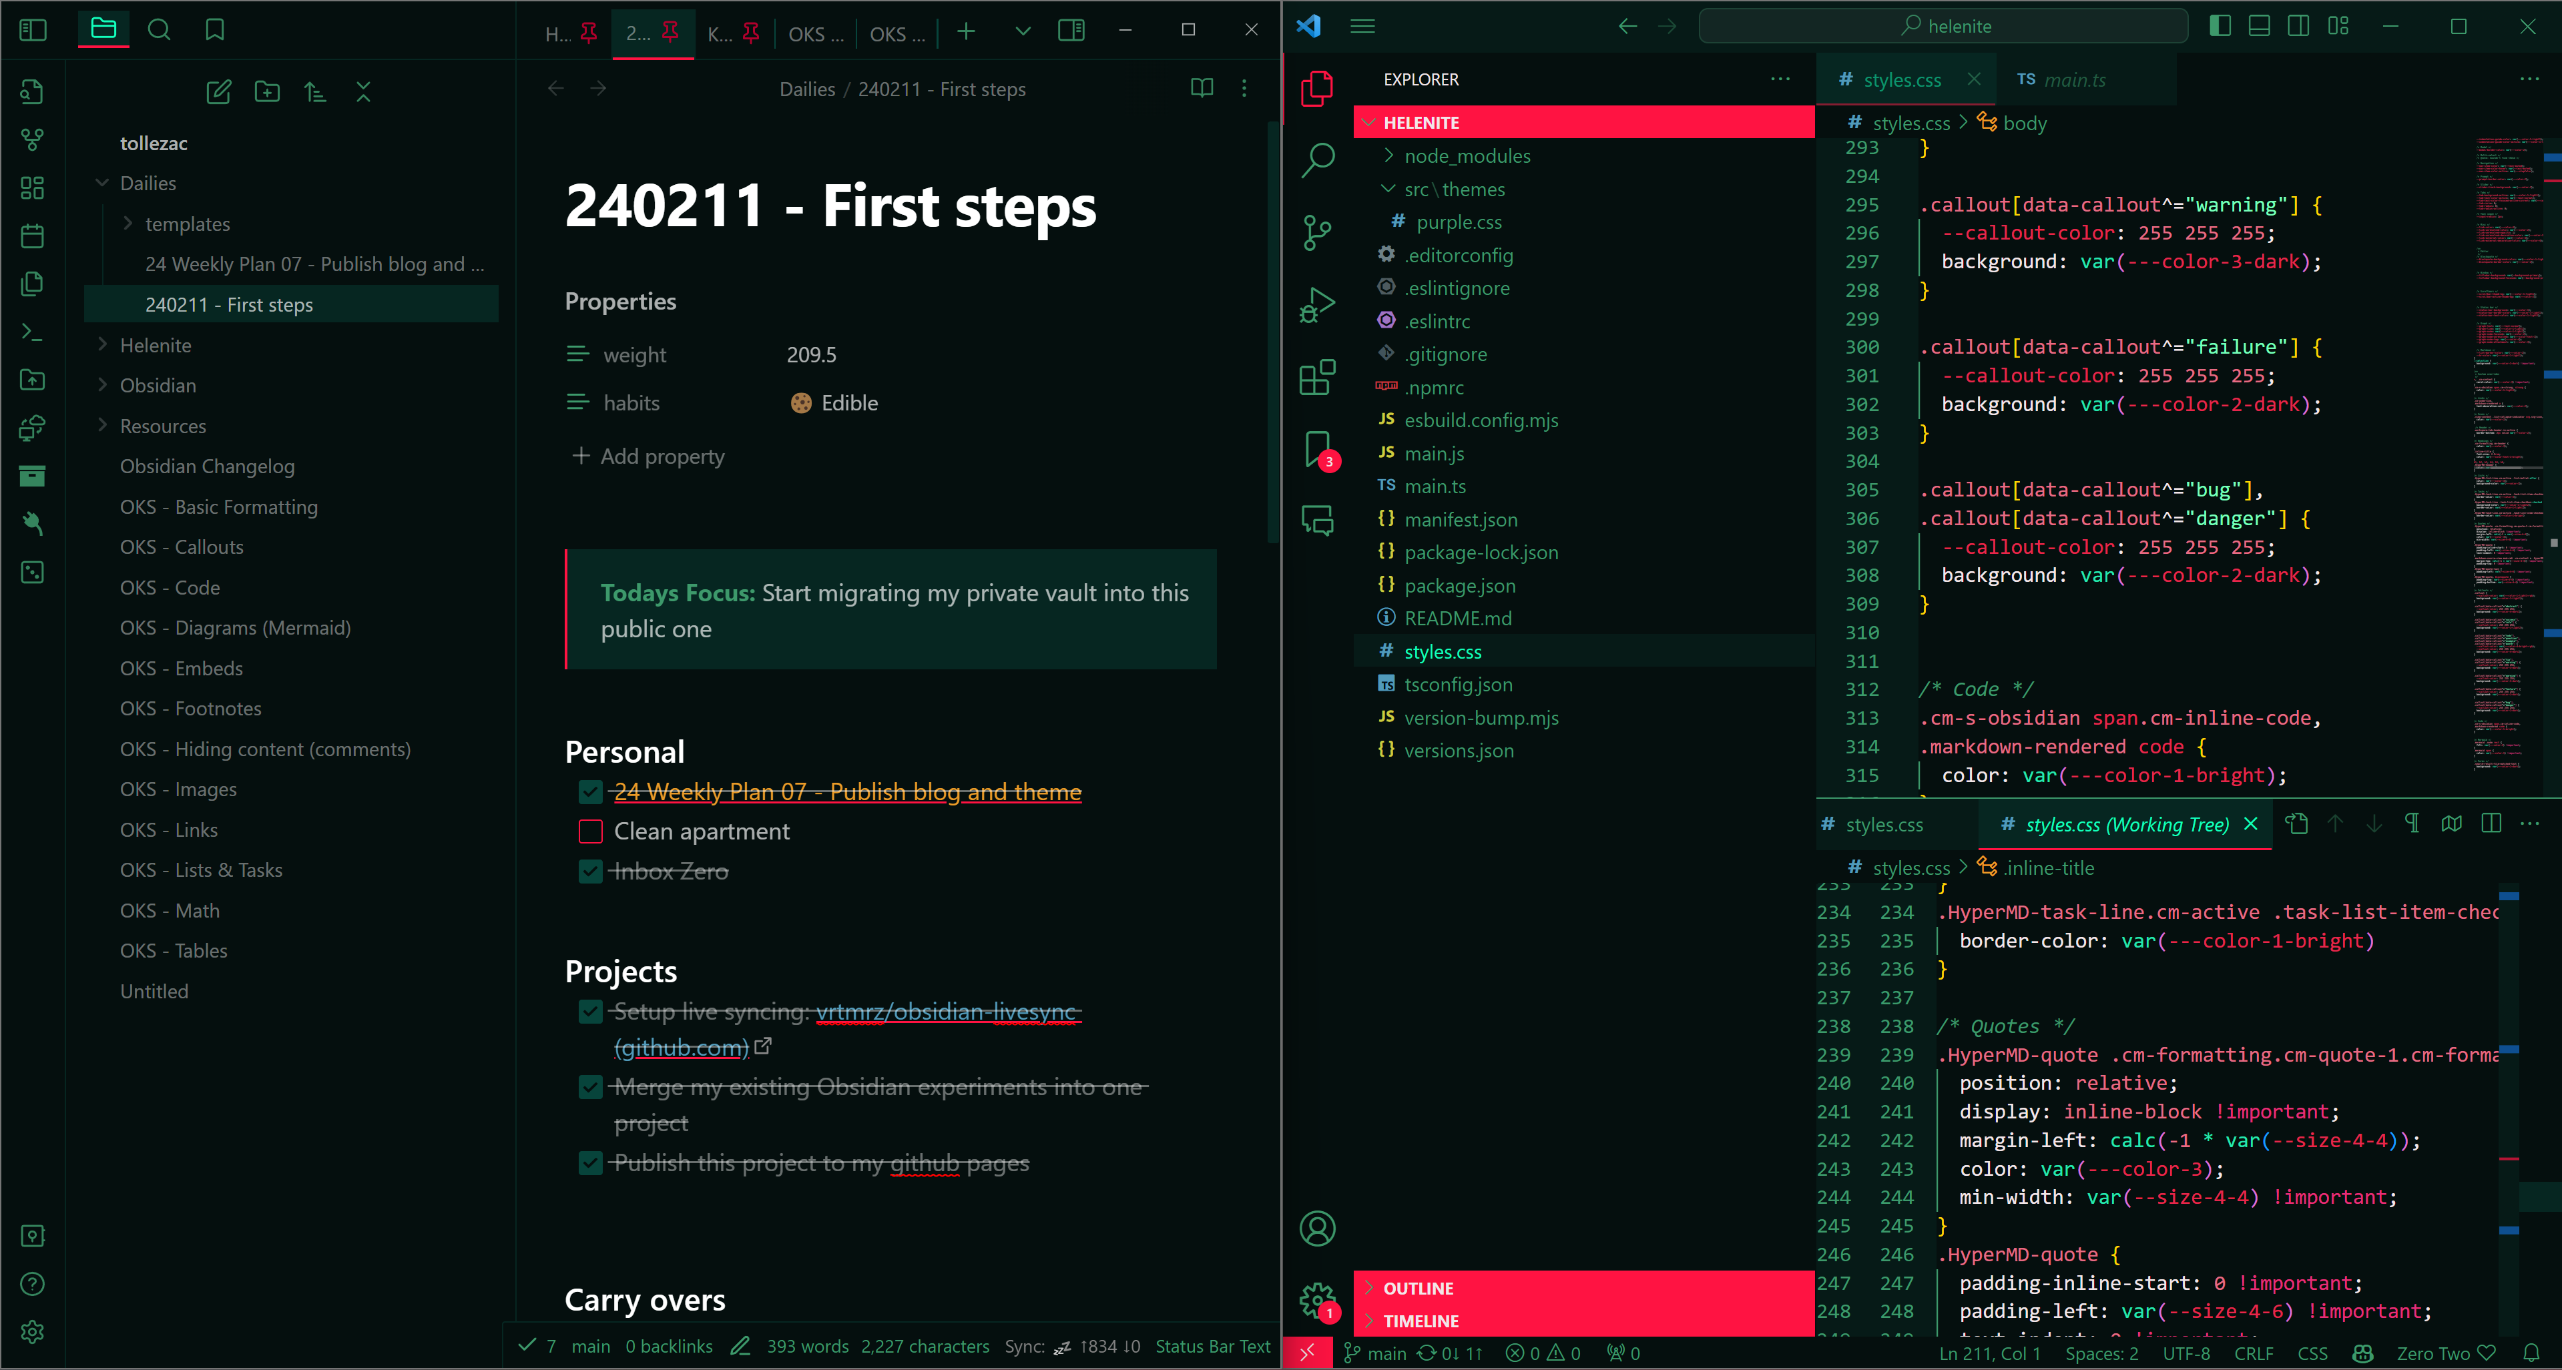The image size is (2562, 1370).
Task: Open daily note calendar ribbon icon
Action: (x=33, y=236)
